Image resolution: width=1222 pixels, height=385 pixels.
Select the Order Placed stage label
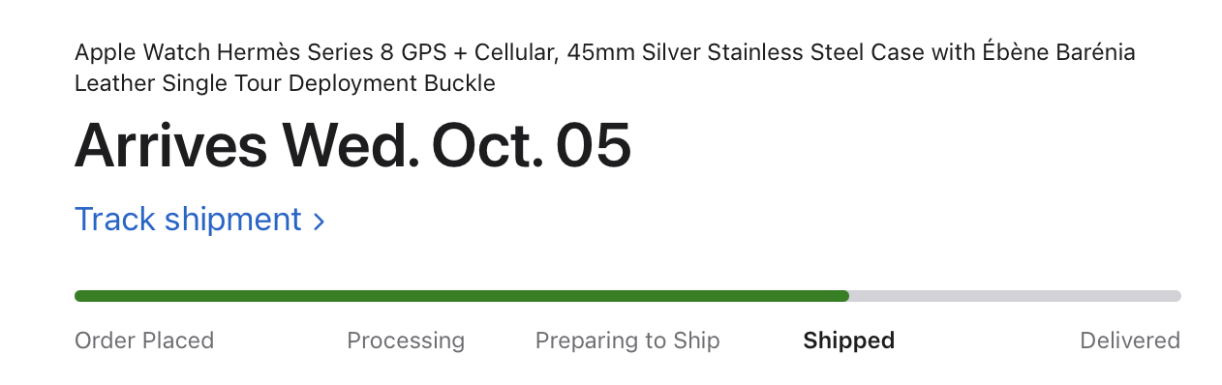coord(144,341)
